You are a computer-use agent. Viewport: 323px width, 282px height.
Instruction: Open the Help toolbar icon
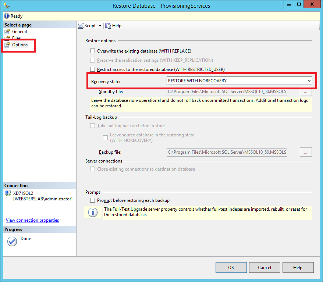[108, 26]
